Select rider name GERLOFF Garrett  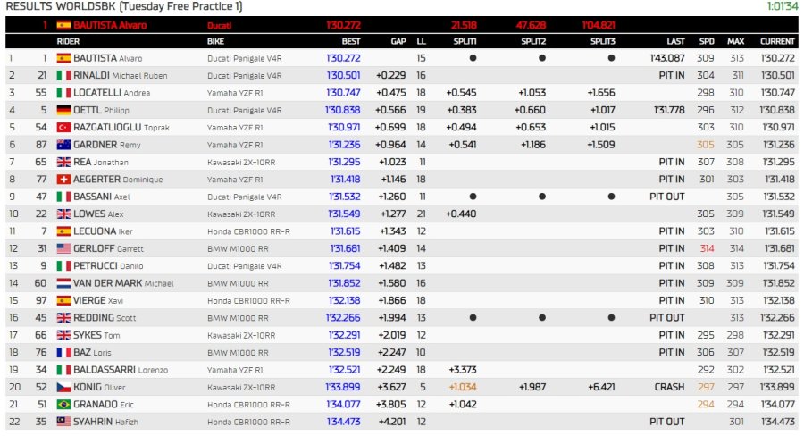[108, 248]
